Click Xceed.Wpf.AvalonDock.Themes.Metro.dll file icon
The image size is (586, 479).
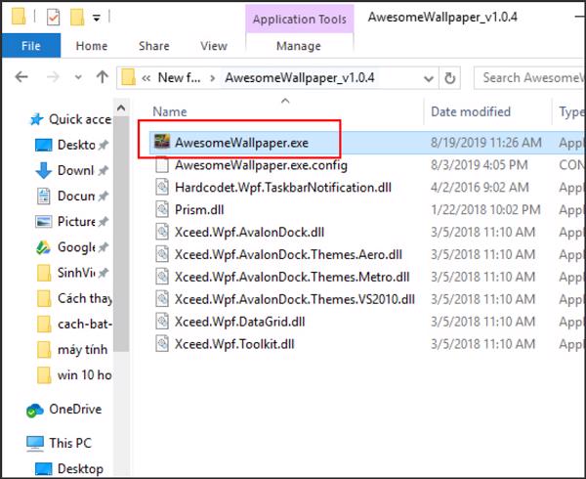[162, 277]
